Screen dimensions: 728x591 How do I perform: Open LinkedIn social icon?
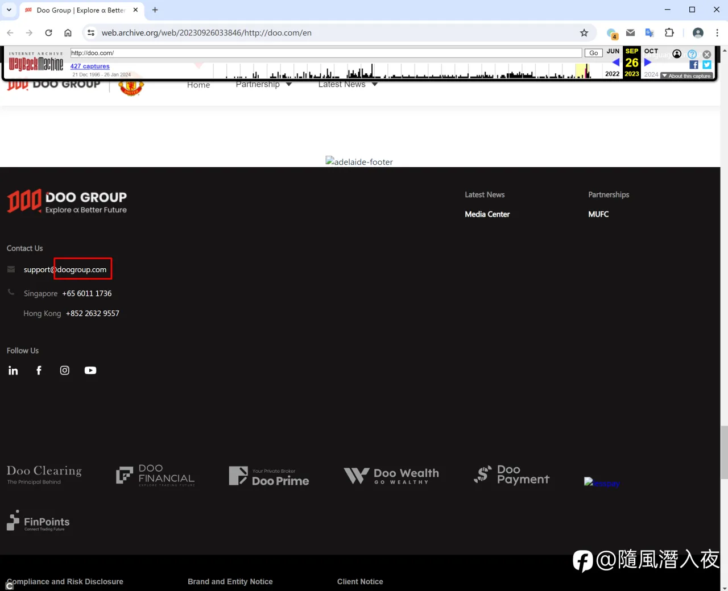(13, 371)
